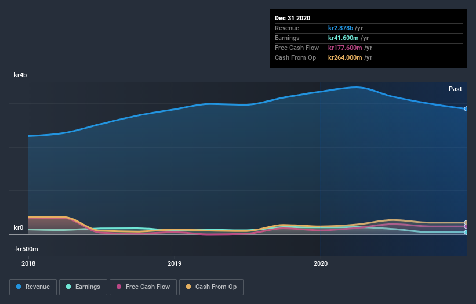Click the -kr500m y-axis label
Screen dimensions: 476x304
[26, 249]
